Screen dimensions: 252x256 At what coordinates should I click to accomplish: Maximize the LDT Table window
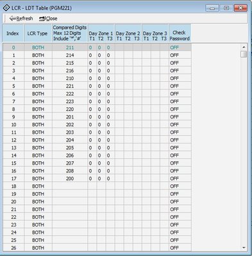226,8
